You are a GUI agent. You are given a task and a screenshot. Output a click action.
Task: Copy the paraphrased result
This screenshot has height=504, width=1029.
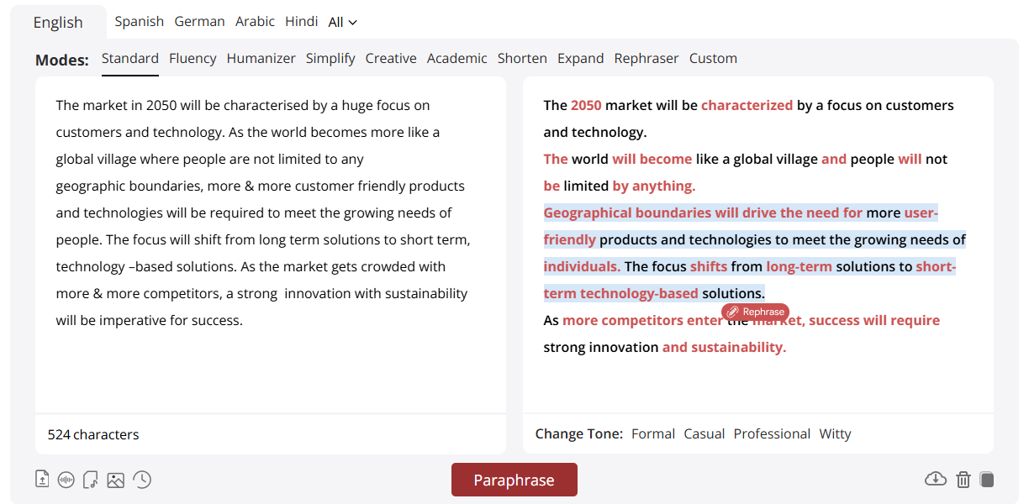[987, 480]
